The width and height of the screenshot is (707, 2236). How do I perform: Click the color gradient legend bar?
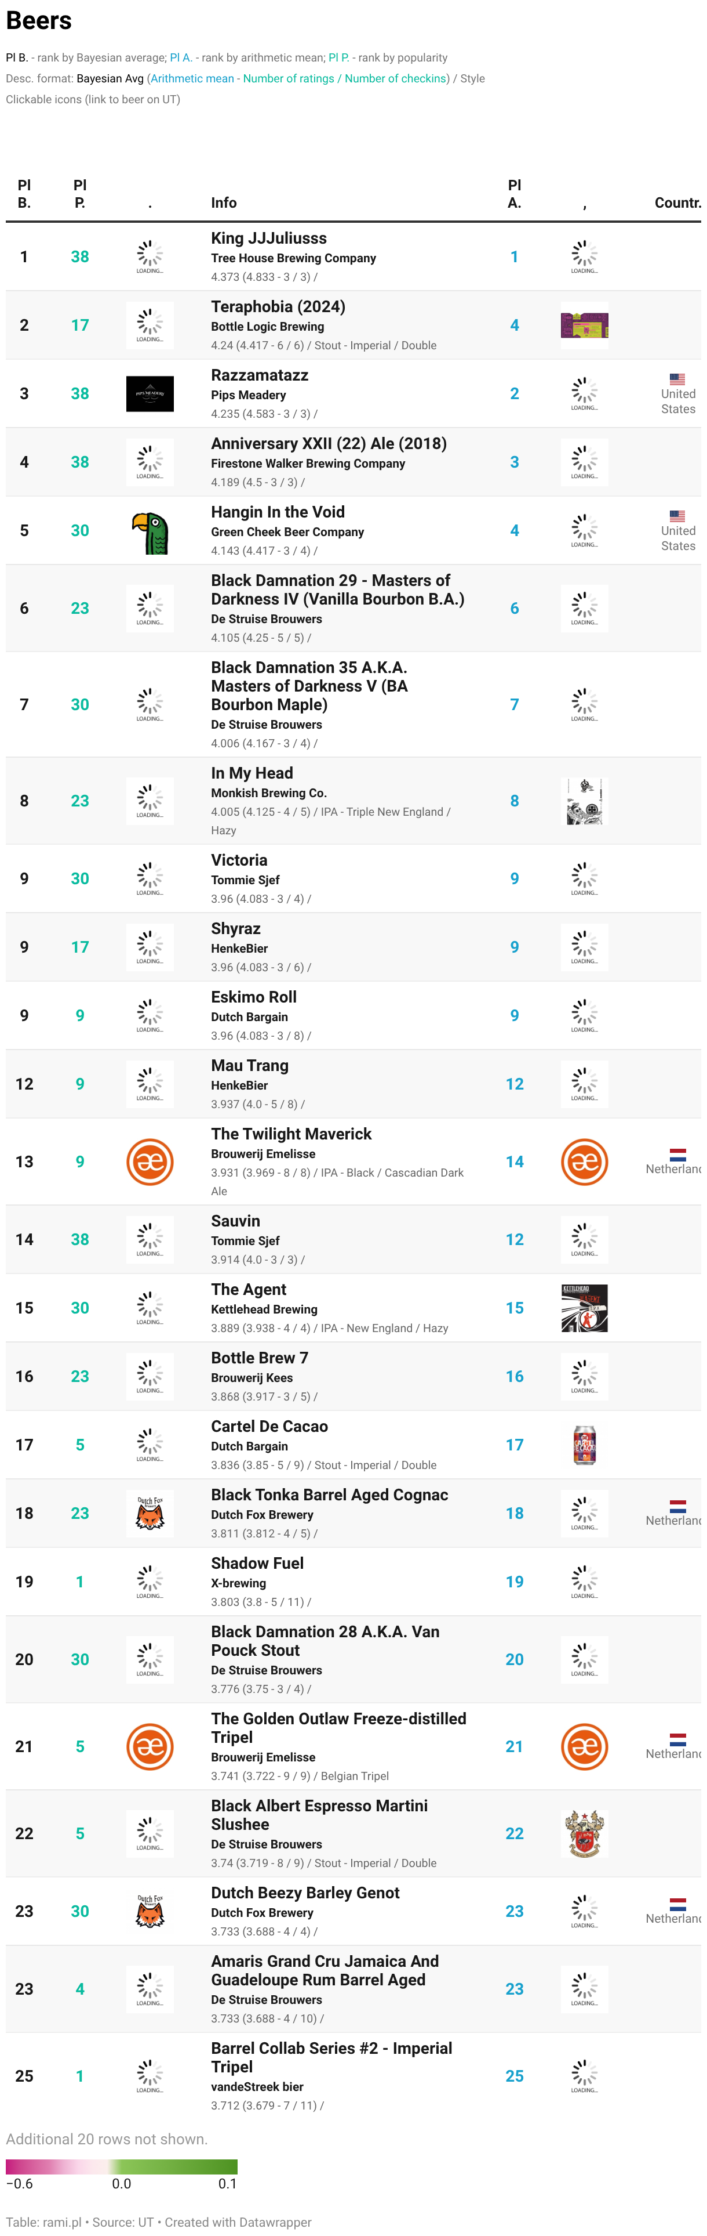click(x=122, y=2168)
